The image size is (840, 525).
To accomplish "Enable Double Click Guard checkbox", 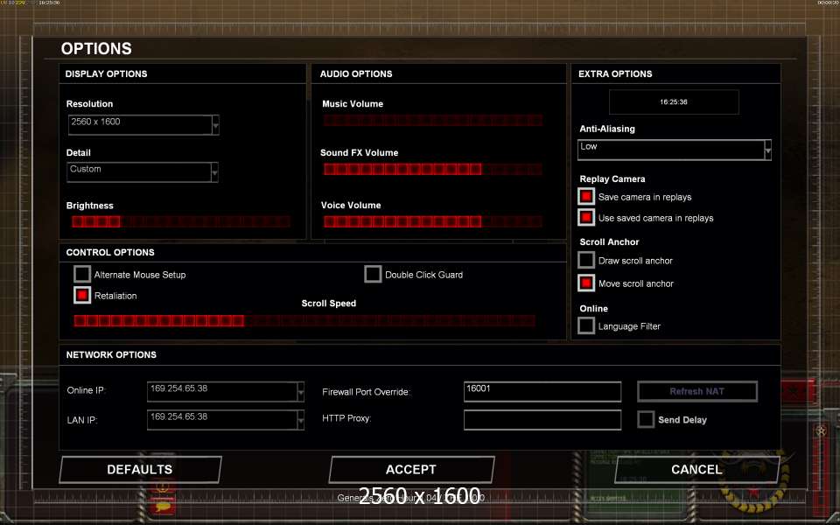I will coord(373,274).
